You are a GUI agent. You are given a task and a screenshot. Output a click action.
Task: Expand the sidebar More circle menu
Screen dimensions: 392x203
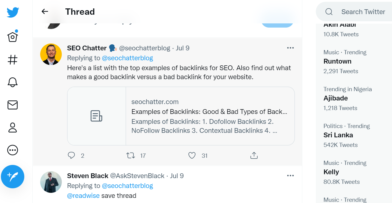(13, 150)
